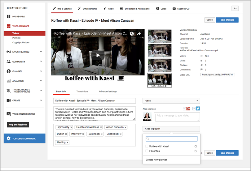
Task: Remove the spirituality tag
Action: coord(71,127)
